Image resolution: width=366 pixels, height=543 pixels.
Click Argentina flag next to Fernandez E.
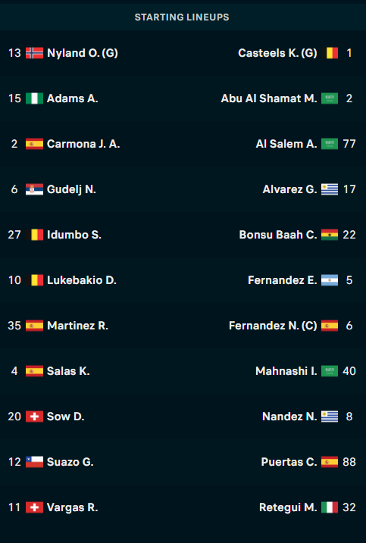coord(330,280)
